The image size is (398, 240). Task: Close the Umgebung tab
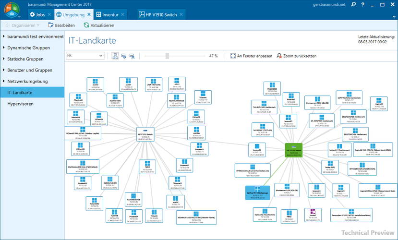[x=89, y=14]
